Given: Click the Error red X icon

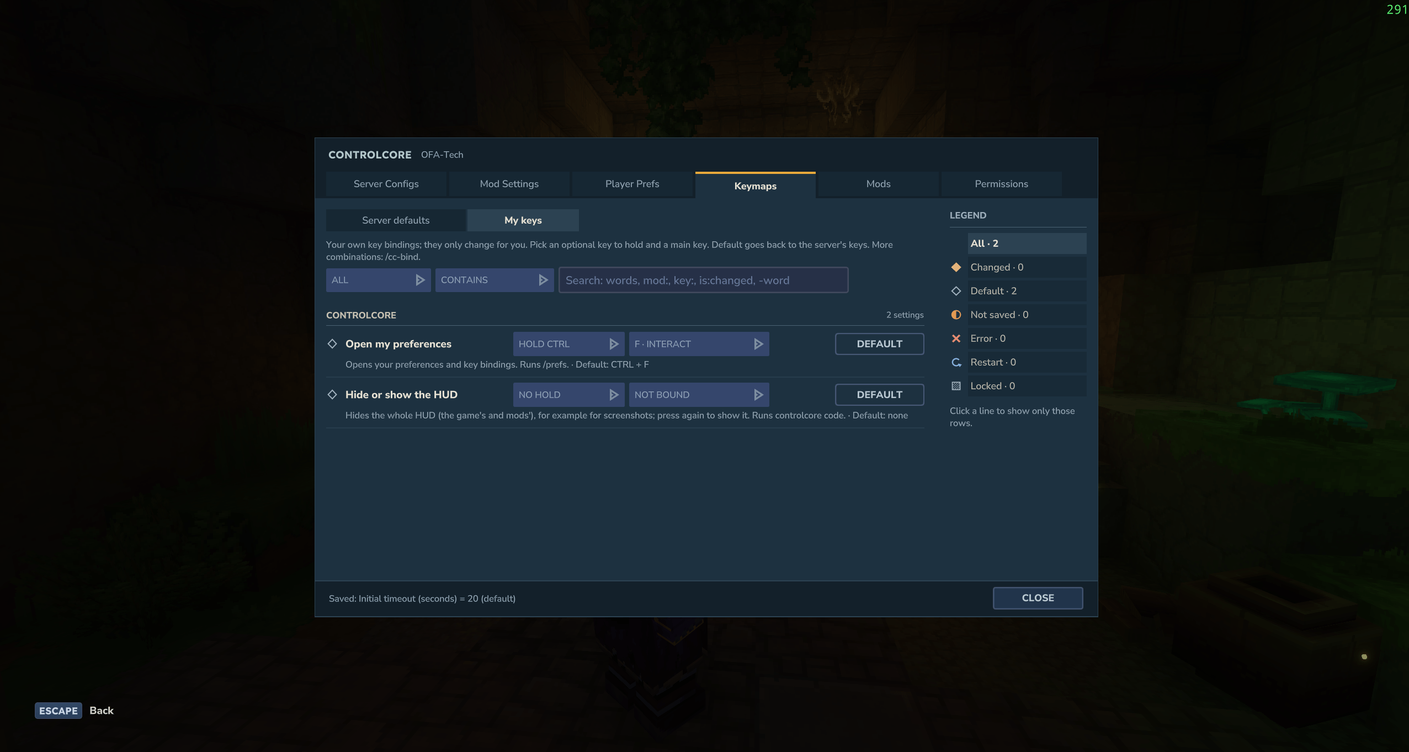Looking at the screenshot, I should (956, 338).
